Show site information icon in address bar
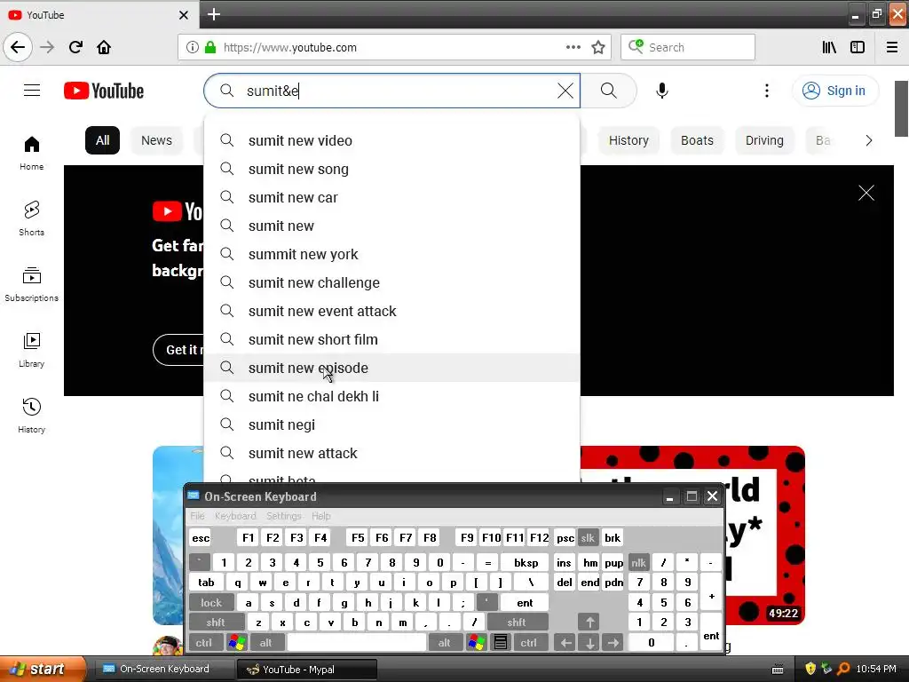 [x=193, y=47]
